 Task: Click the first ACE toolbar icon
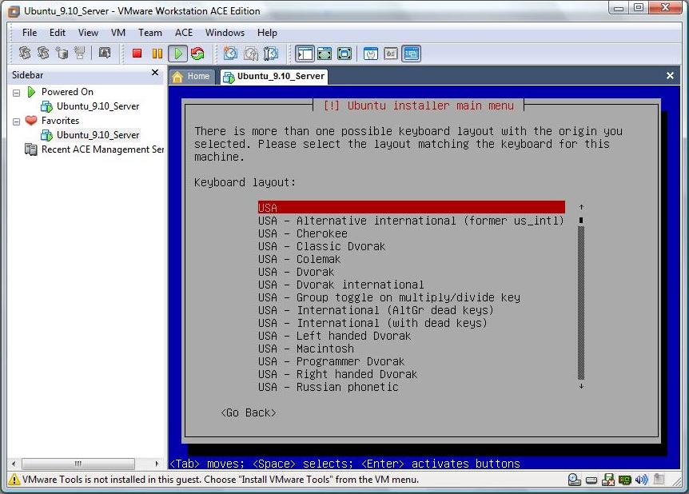click(x=25, y=54)
